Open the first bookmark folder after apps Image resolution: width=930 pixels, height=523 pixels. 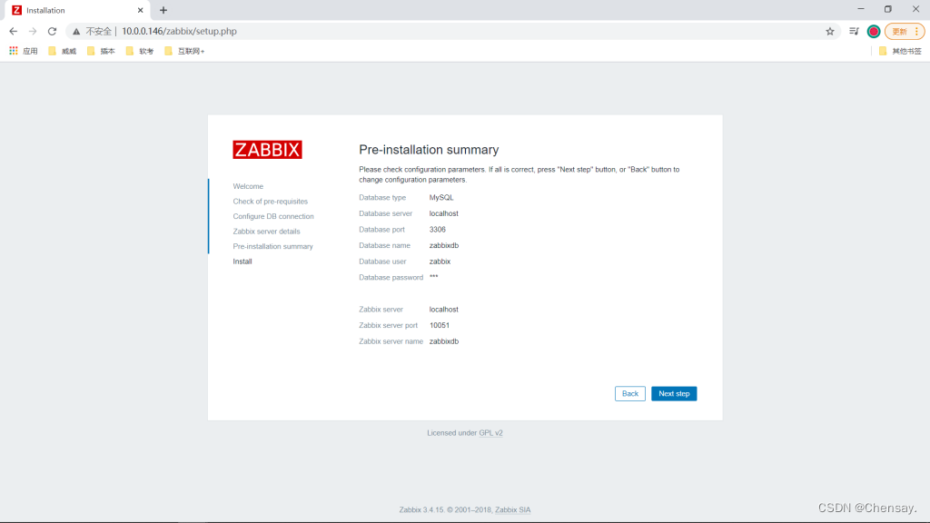pyautogui.click(x=63, y=51)
